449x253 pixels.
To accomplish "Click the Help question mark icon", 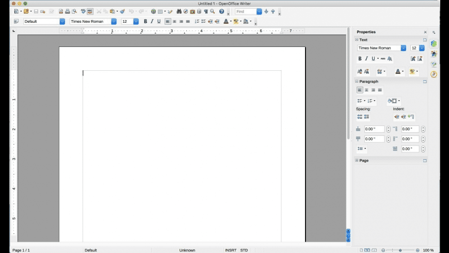I will pos(221,11).
